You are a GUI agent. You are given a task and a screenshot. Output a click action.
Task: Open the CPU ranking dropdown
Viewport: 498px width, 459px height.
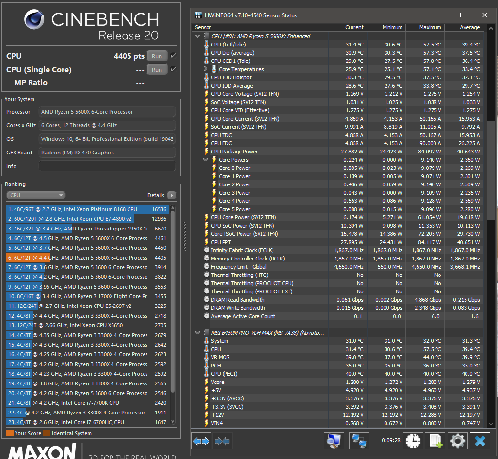(x=35, y=195)
